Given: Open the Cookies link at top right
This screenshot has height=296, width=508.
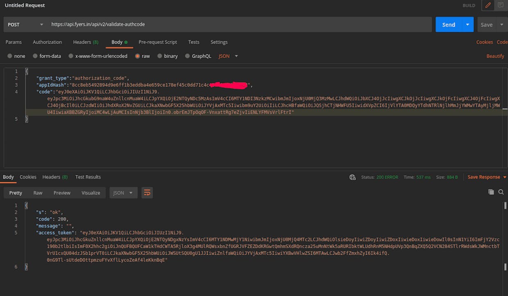Looking at the screenshot, I should (485, 42).
